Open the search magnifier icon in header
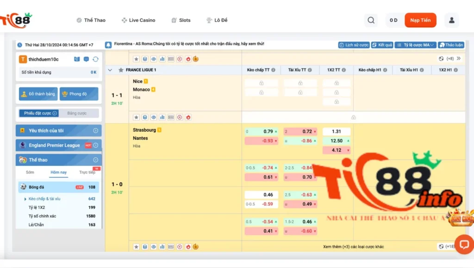 371,20
